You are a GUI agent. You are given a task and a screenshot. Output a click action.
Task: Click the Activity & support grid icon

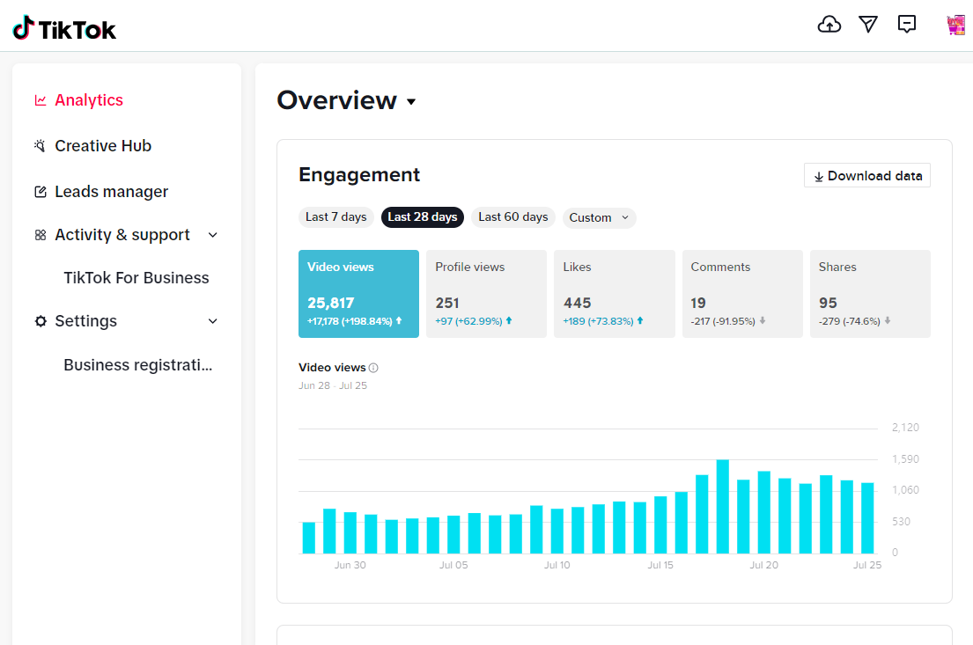(x=41, y=235)
